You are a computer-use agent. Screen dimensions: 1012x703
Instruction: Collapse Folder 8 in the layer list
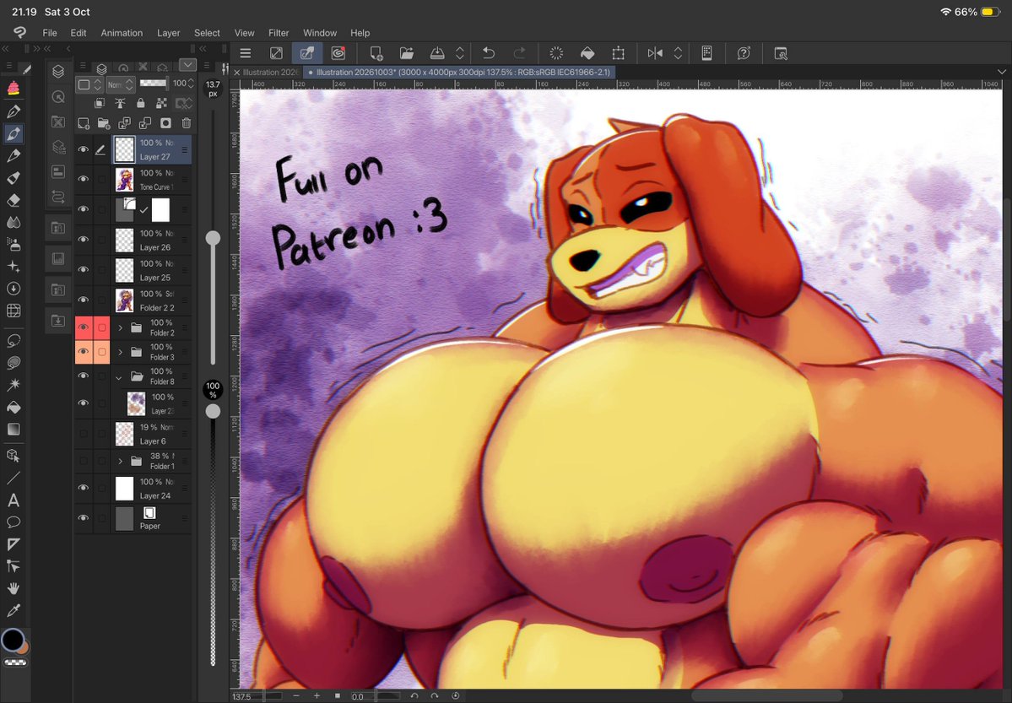(x=119, y=377)
